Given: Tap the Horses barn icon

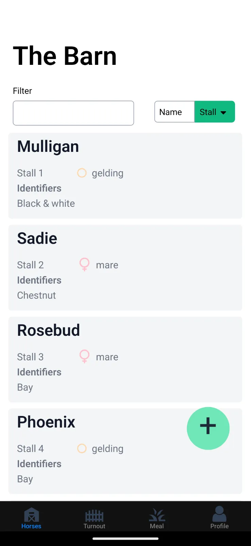Looking at the screenshot, I should click(31, 515).
